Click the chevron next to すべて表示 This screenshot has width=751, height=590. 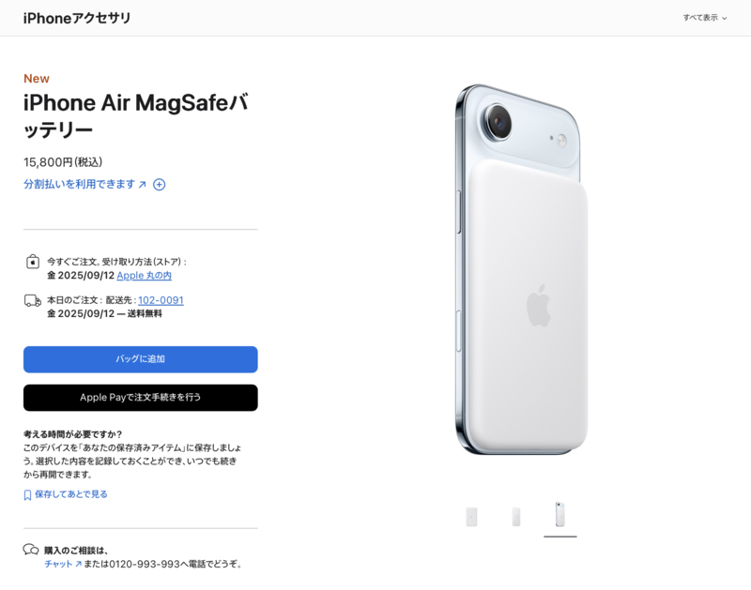click(724, 18)
